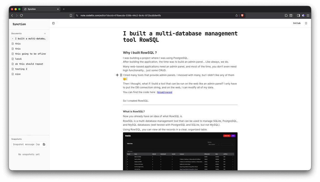This screenshot has width=320, height=182.
Task: Go forward in browser history
Action: tap(17, 15)
